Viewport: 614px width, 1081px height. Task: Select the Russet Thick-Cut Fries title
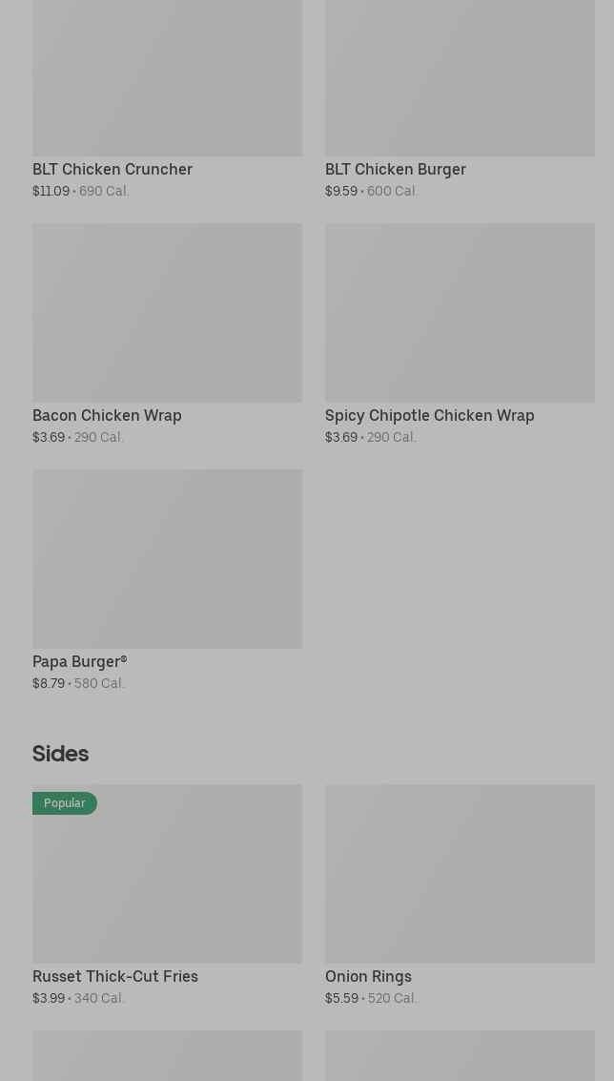(115, 976)
